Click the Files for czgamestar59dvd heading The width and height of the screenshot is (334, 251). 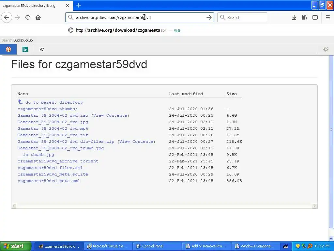pyautogui.click(x=79, y=64)
